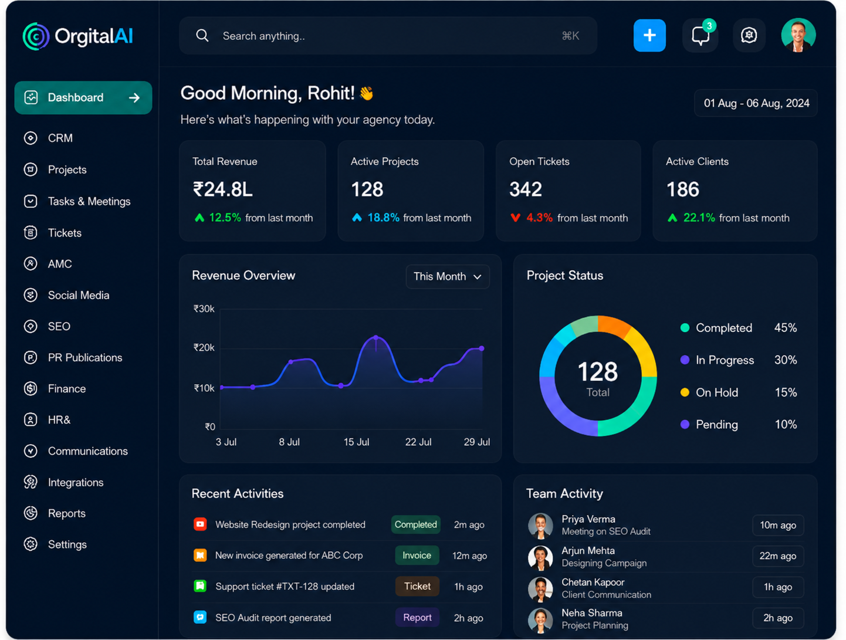This screenshot has height=640, width=846.
Task: Click the Ticket badge
Action: [x=417, y=586]
